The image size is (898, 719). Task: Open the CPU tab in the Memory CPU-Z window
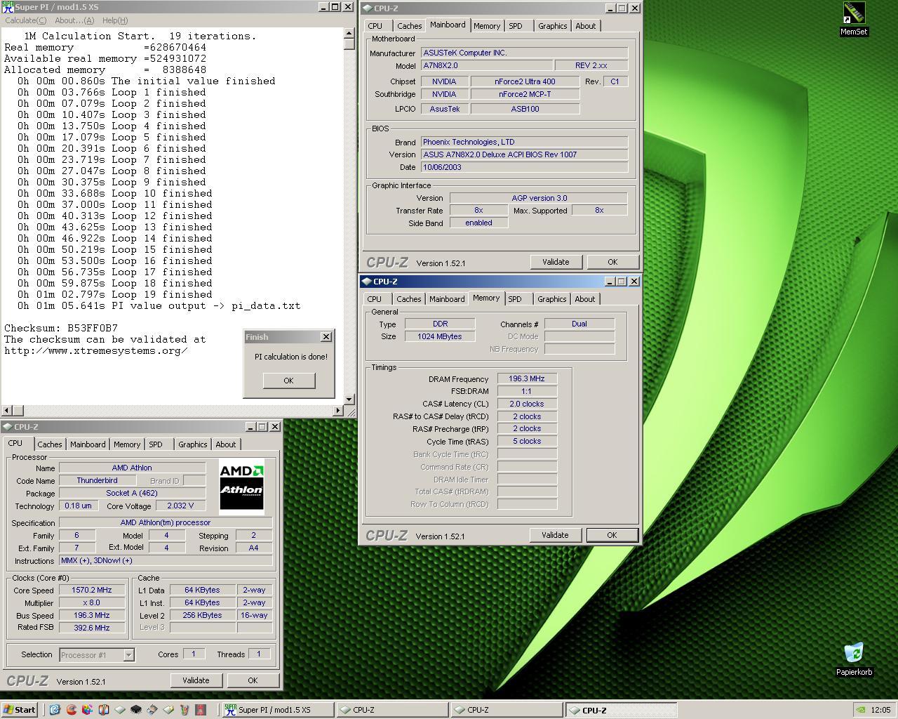(375, 299)
